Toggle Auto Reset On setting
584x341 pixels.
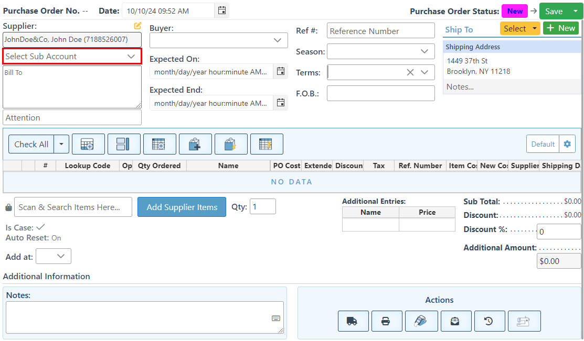56,238
